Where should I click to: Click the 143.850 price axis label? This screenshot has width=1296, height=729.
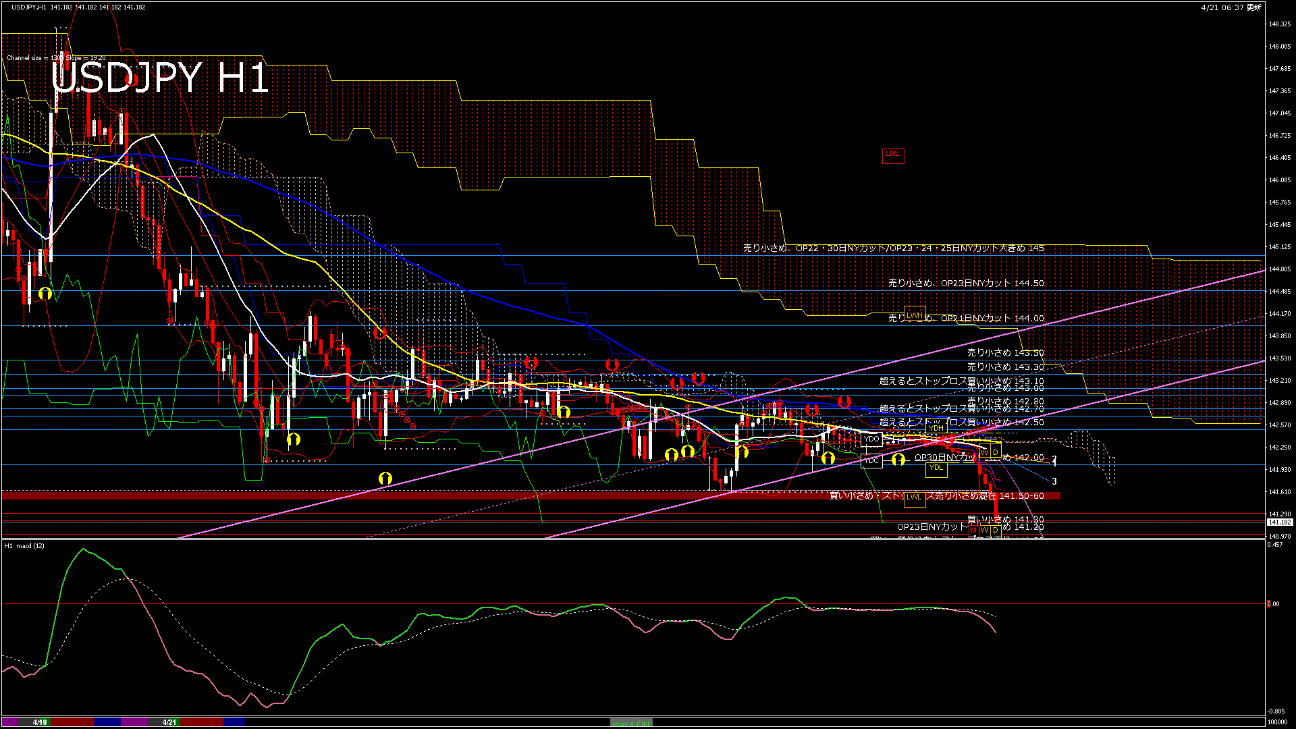click(x=1280, y=336)
